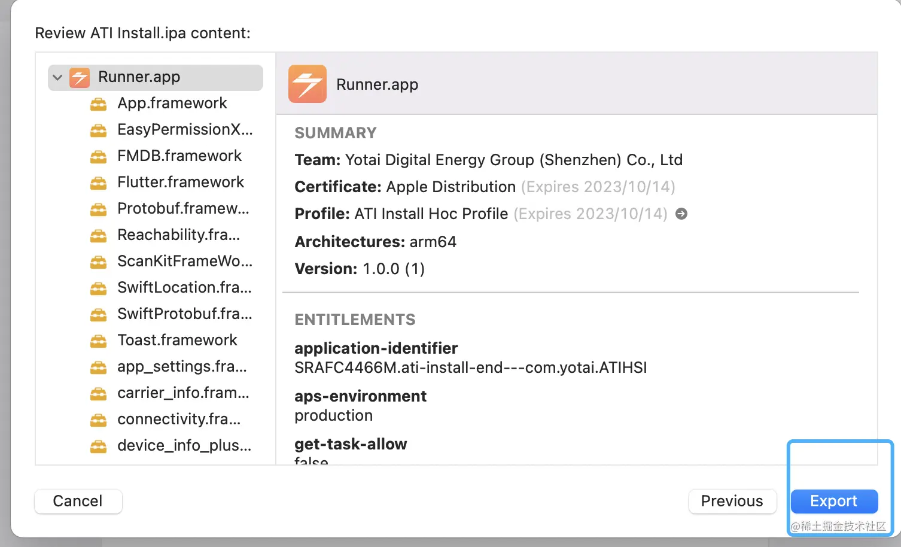Click the FMDB.framework toolbox icon
Screen dimensions: 901x547
(98, 157)
